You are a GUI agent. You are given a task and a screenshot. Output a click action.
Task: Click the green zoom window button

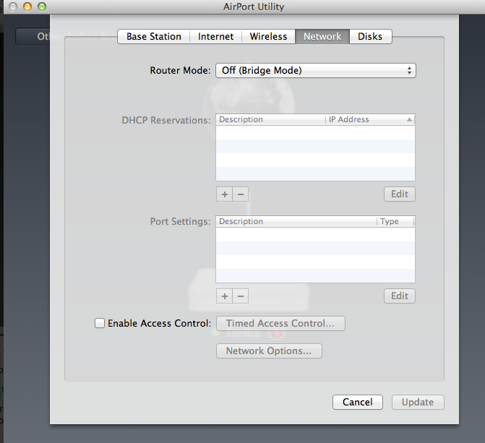(42, 7)
